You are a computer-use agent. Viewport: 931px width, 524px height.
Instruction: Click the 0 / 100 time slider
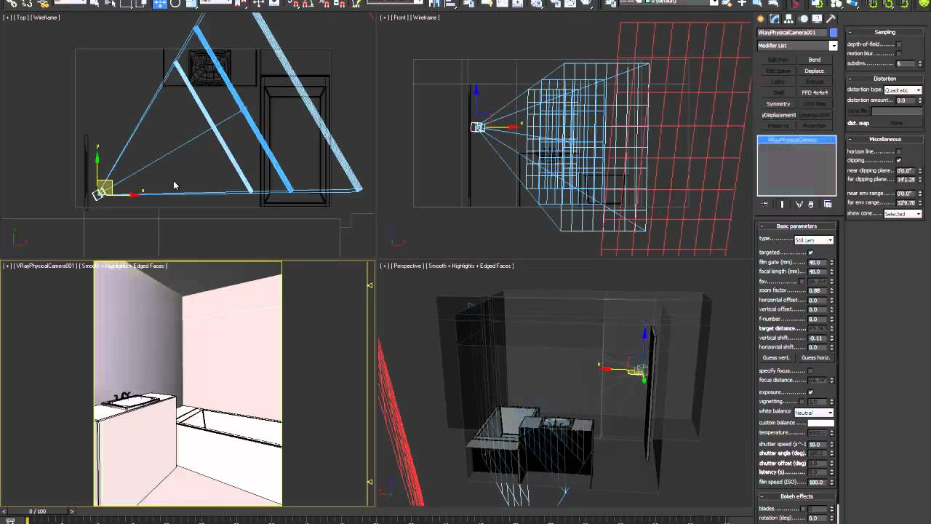click(x=37, y=512)
